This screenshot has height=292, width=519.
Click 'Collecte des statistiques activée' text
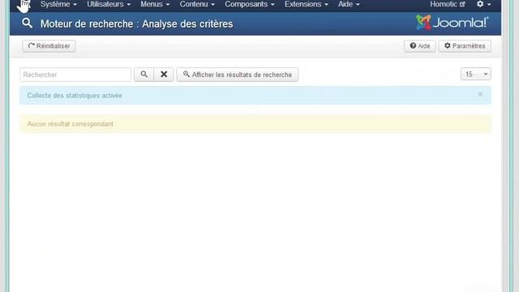point(75,96)
